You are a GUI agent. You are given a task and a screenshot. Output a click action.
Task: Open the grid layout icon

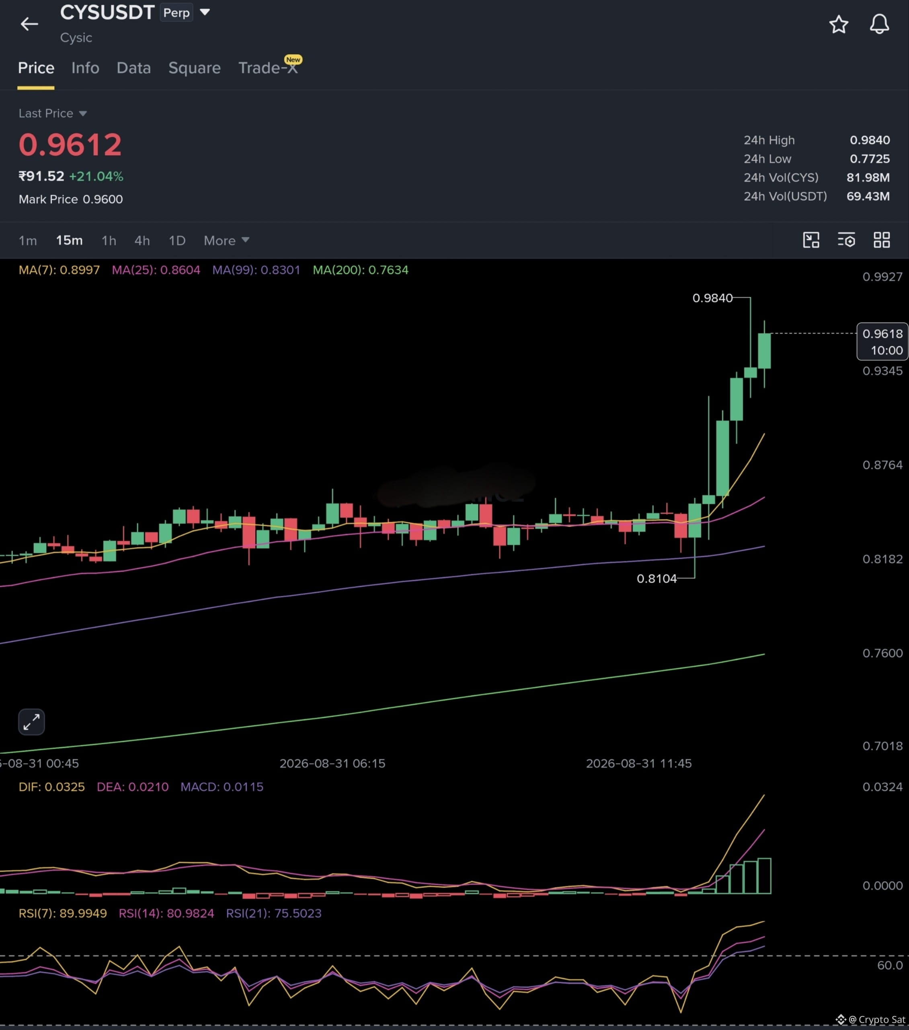pos(881,240)
